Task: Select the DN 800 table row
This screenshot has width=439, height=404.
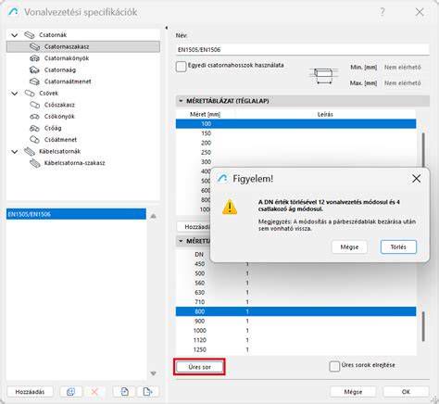Action: [x=295, y=311]
